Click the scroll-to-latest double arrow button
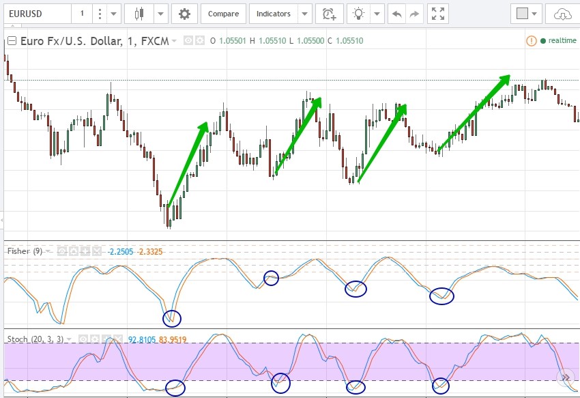 tap(566, 378)
